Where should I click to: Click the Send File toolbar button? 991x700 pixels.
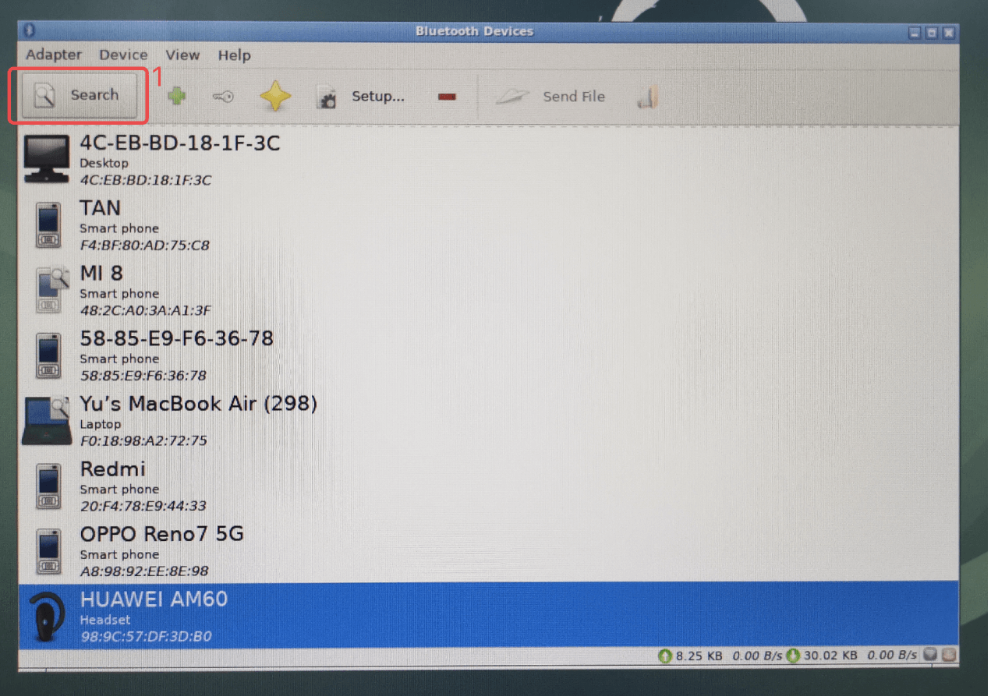click(551, 97)
